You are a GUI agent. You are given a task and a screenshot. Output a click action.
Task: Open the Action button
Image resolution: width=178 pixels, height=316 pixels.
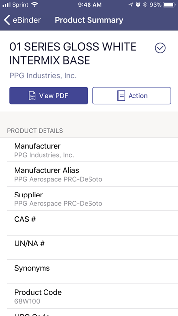coord(132,96)
